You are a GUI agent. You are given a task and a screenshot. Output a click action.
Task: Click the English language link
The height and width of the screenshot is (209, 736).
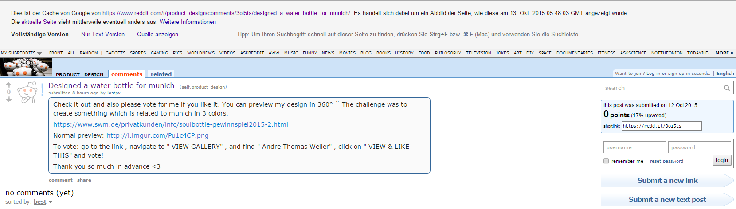point(725,74)
